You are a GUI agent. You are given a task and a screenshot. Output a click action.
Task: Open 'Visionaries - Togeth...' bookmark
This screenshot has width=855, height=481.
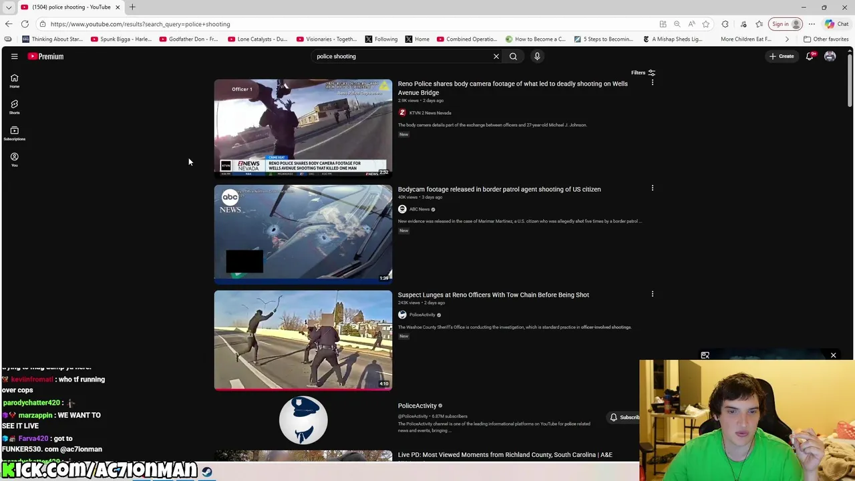[x=327, y=39]
